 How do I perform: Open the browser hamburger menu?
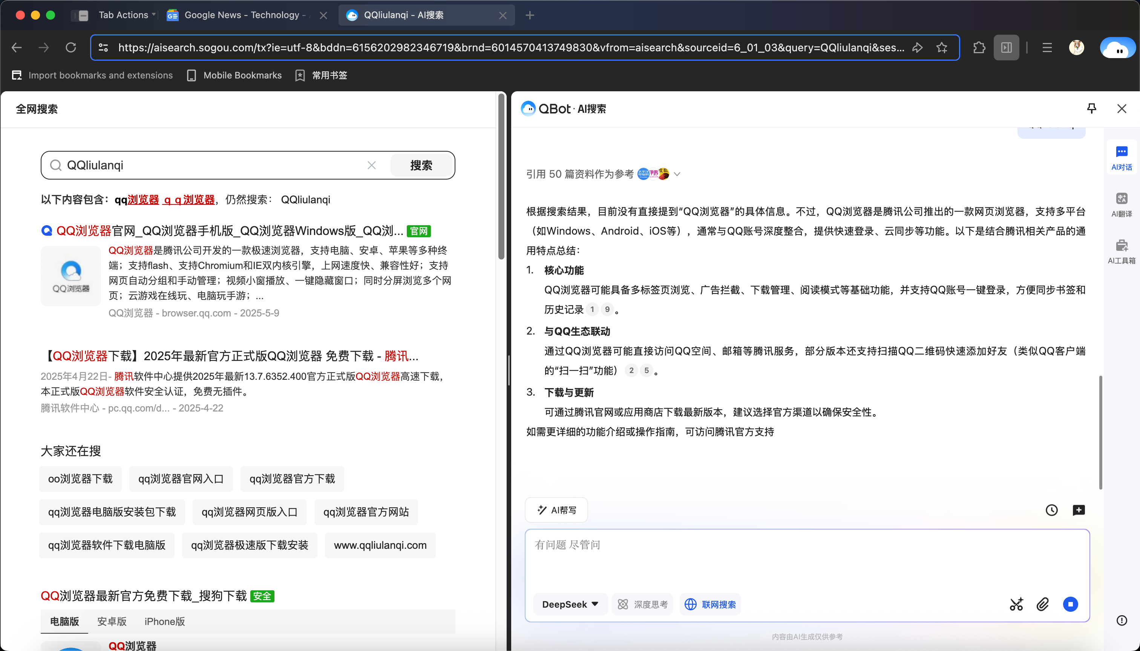1047,48
